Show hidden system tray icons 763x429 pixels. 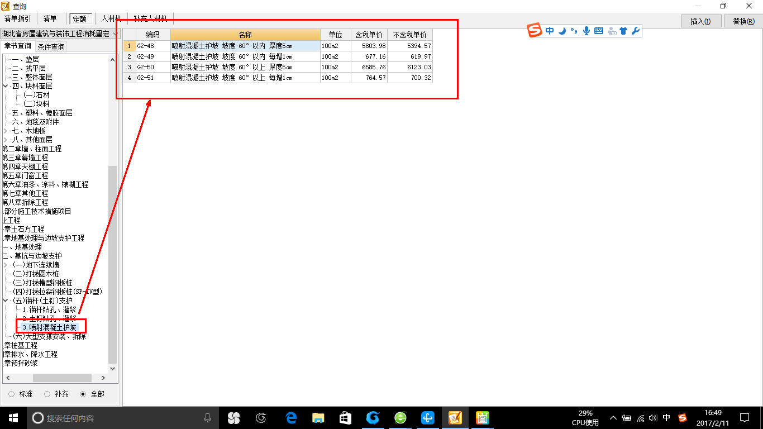pos(613,418)
